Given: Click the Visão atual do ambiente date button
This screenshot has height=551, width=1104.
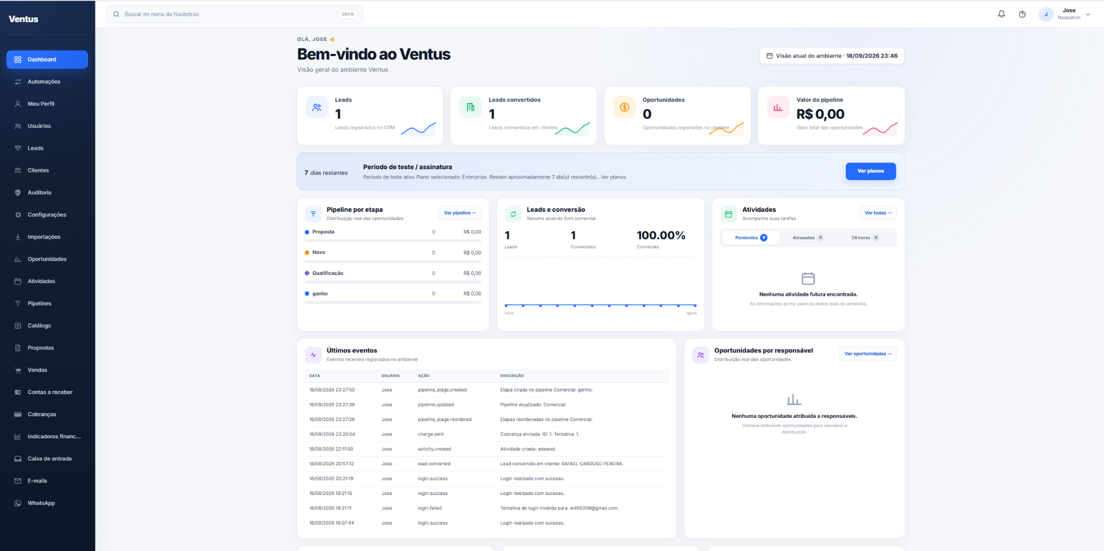Looking at the screenshot, I should 832,56.
